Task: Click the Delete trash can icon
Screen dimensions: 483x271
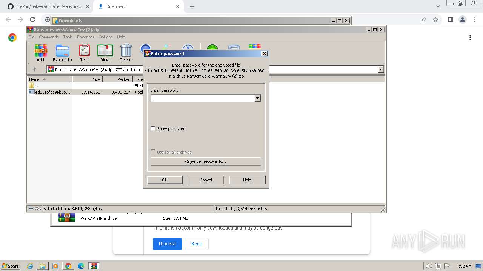Action: coord(126,53)
